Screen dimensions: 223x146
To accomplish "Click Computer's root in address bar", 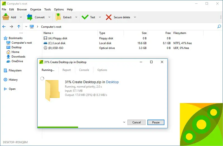I will pos(51,27).
